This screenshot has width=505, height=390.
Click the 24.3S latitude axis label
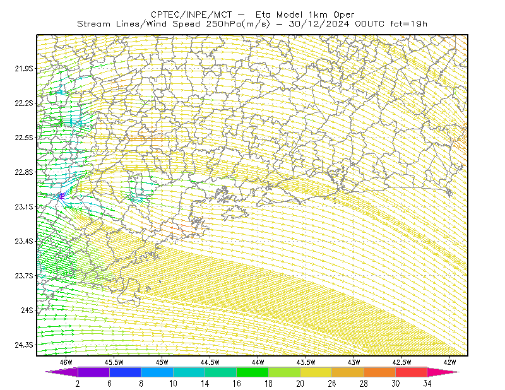tap(24, 345)
